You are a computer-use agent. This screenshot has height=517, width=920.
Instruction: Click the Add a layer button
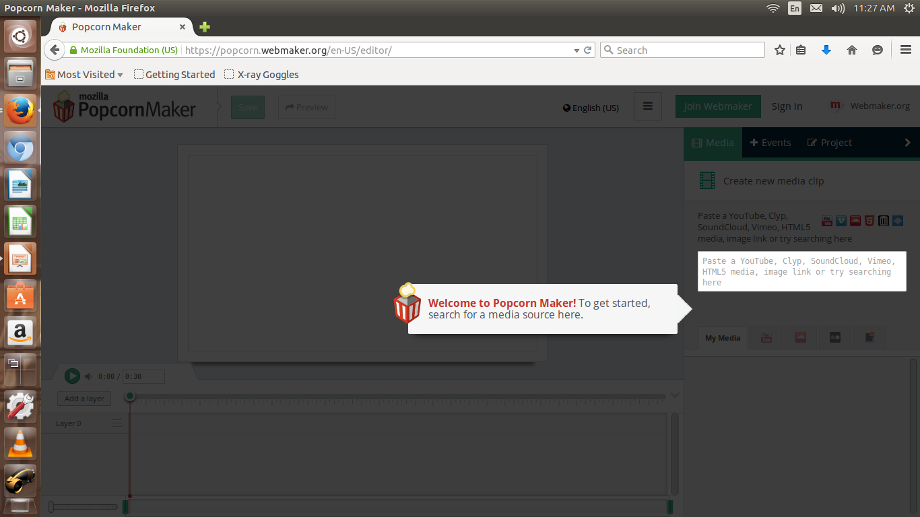point(84,399)
